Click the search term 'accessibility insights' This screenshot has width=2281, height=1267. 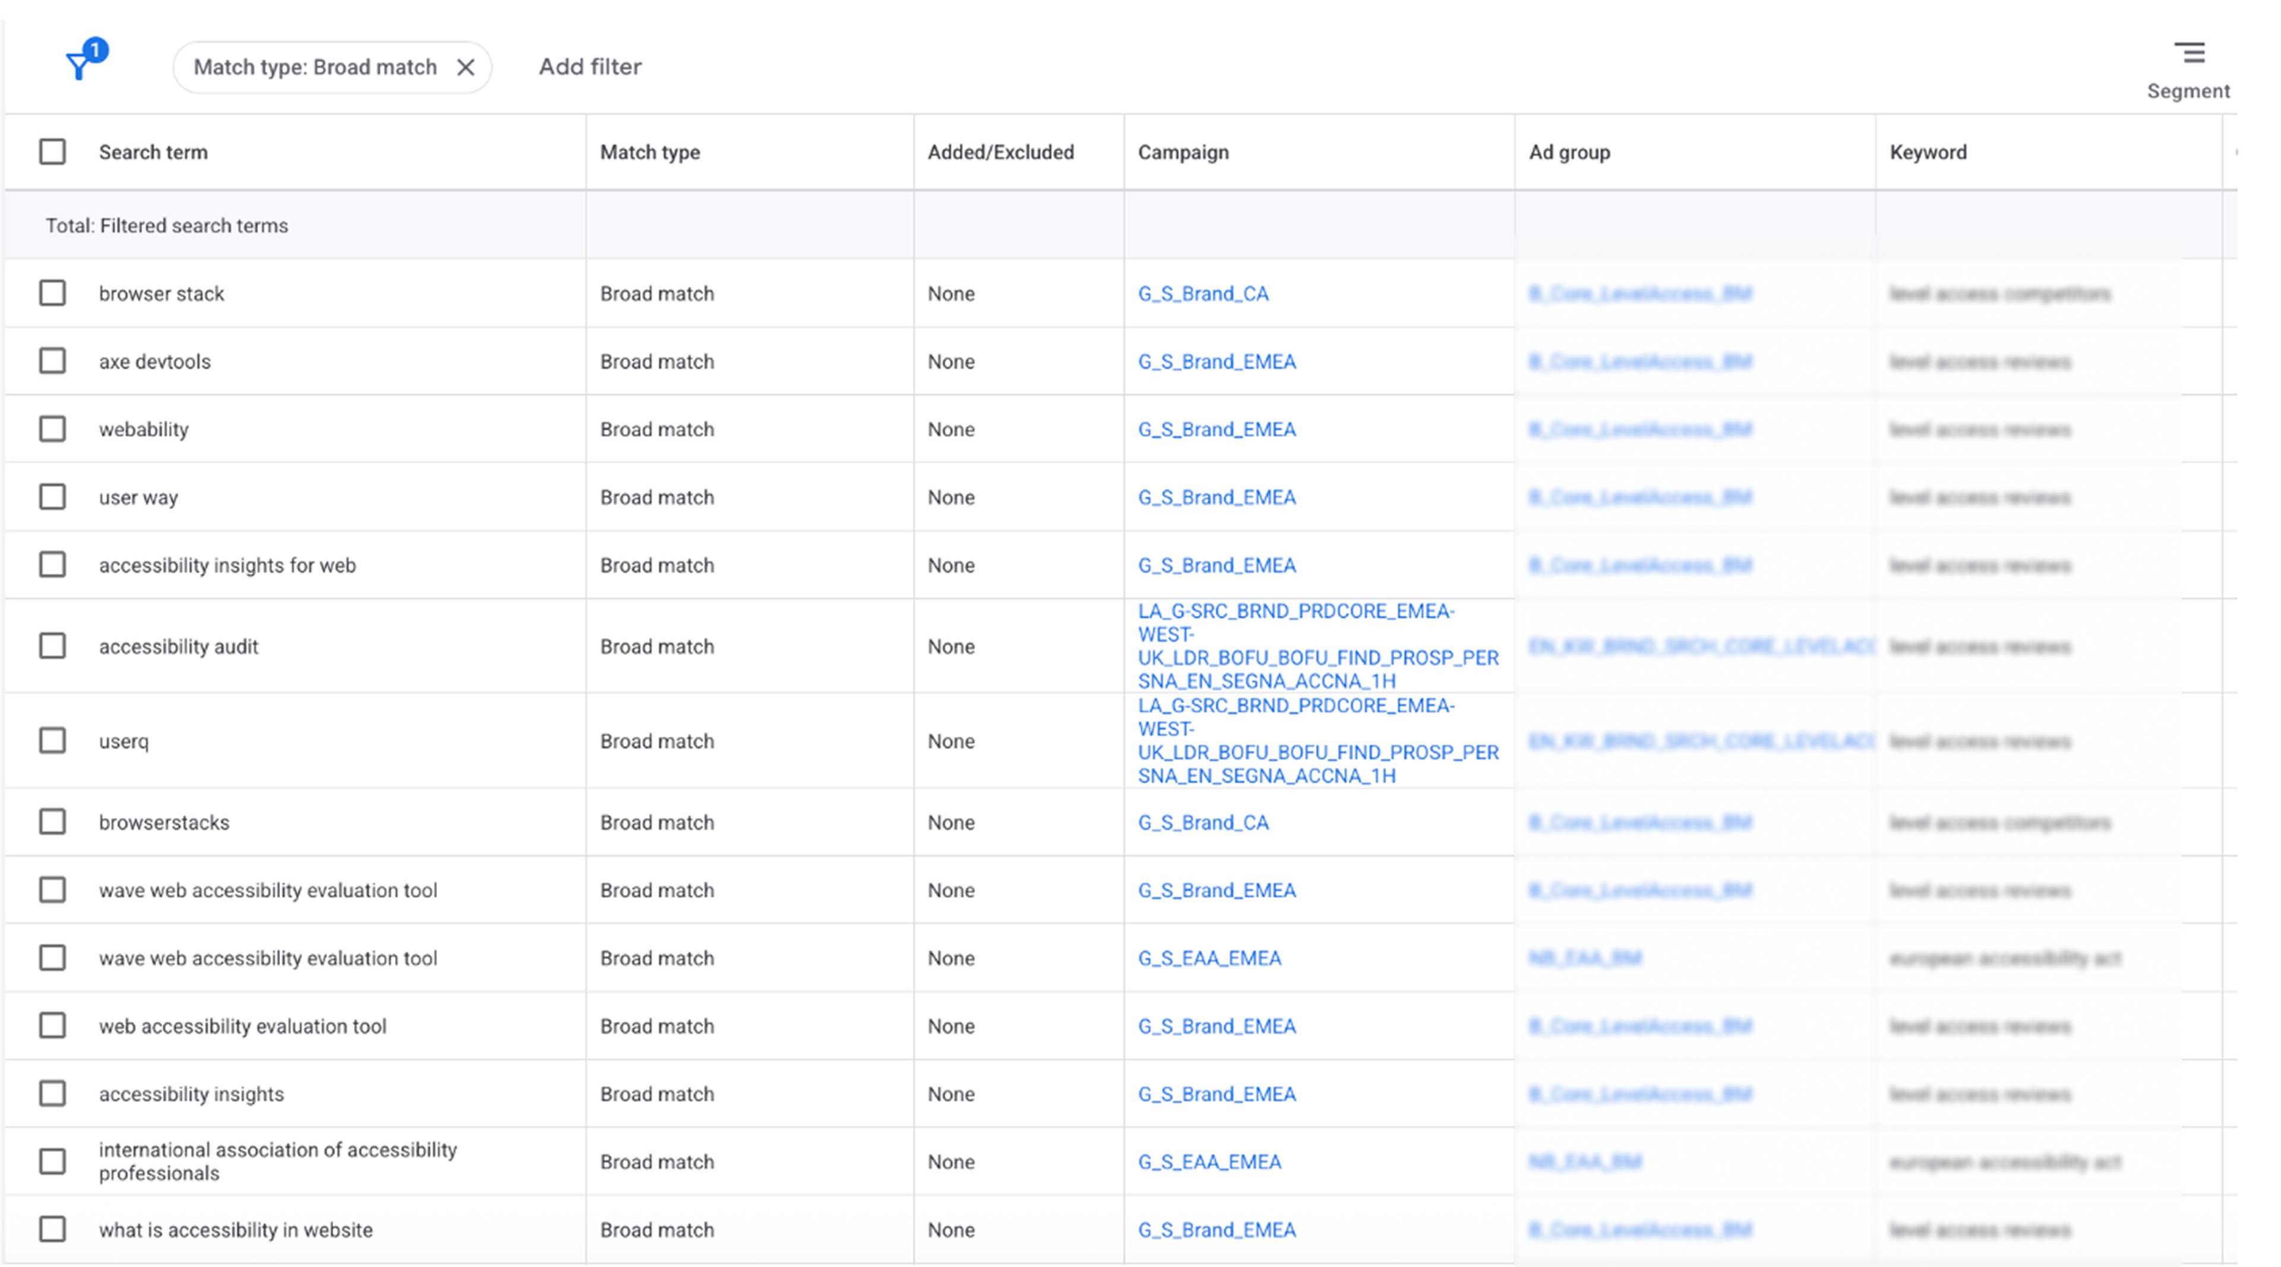(x=191, y=1094)
